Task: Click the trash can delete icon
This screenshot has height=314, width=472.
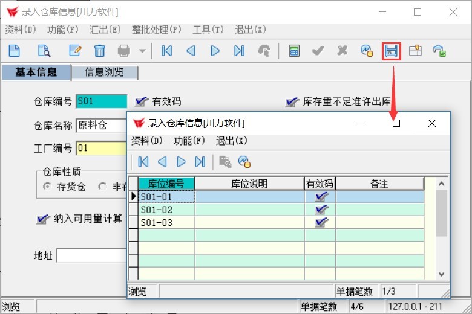Action: coord(100,51)
